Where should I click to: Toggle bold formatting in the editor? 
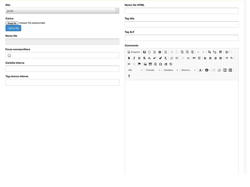[x=129, y=58]
